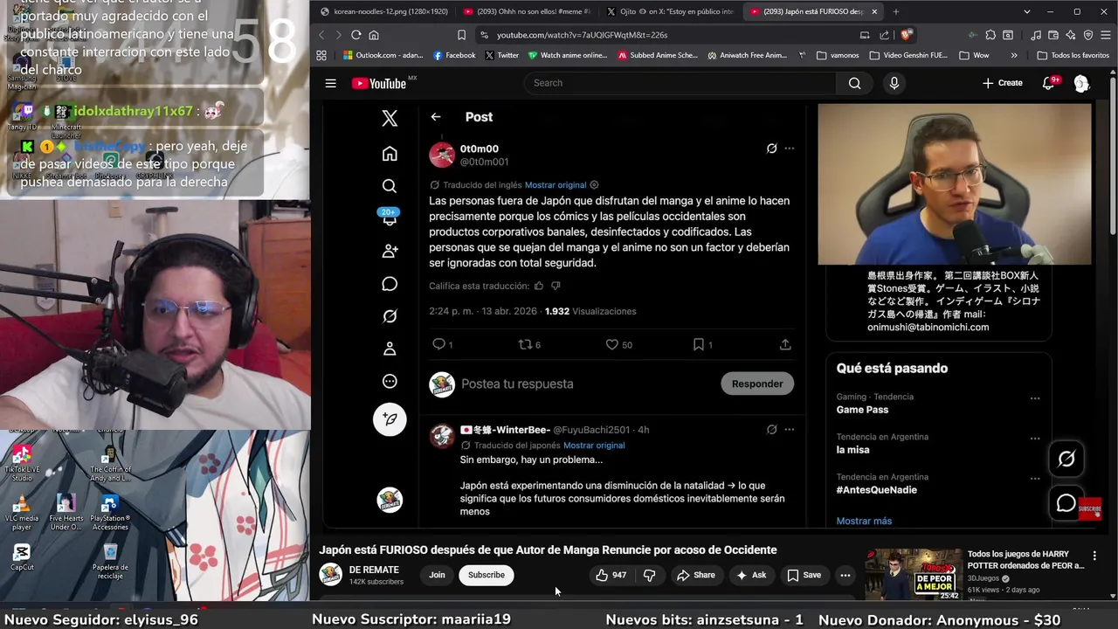This screenshot has width=1118, height=629.
Task: Open options for #AntesQueNadie trend
Action: pyautogui.click(x=1035, y=479)
